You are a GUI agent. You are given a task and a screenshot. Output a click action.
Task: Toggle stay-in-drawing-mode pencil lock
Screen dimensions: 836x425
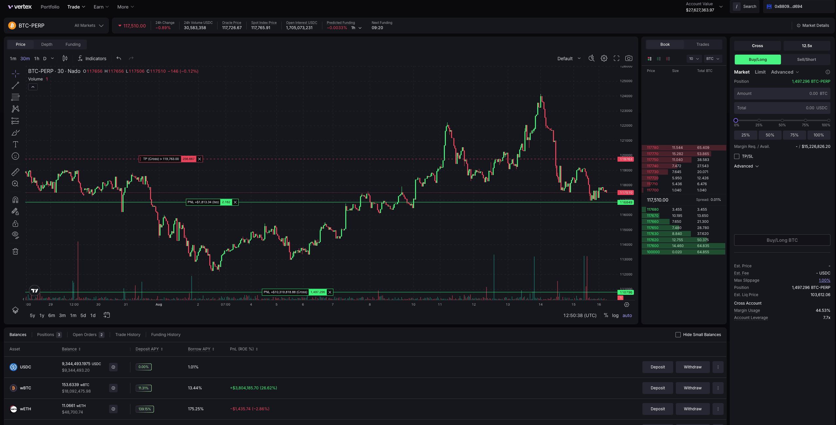(x=15, y=212)
